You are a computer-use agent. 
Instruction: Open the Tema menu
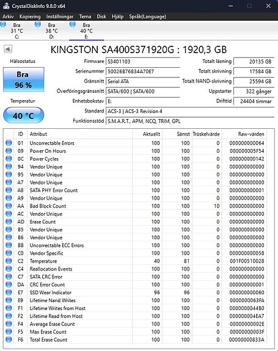[85, 16]
